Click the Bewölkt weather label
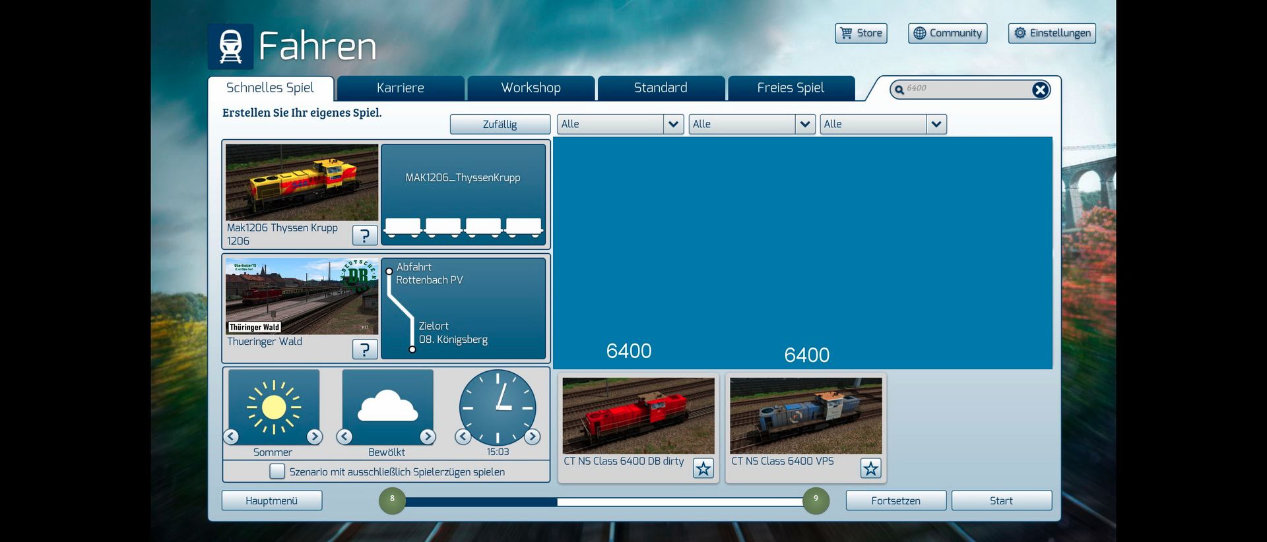Image resolution: width=1267 pixels, height=542 pixels. 387,452
